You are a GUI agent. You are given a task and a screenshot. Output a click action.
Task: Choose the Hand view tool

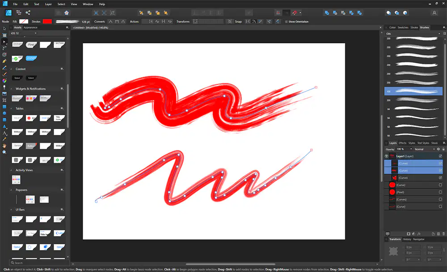pyautogui.click(x=4, y=146)
